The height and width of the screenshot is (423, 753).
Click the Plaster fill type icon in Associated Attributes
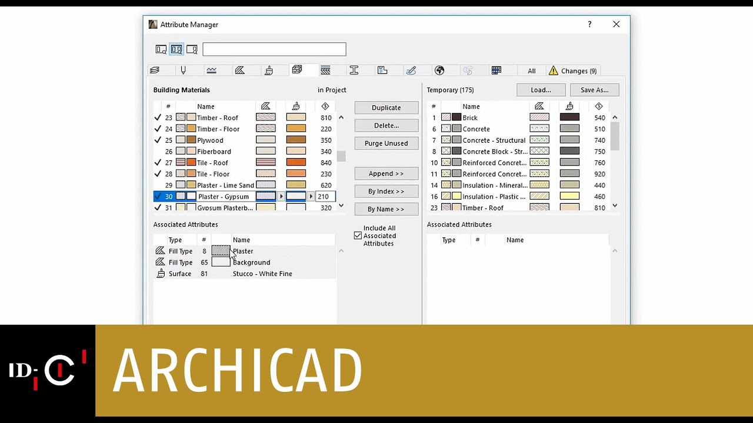pyautogui.click(x=160, y=251)
